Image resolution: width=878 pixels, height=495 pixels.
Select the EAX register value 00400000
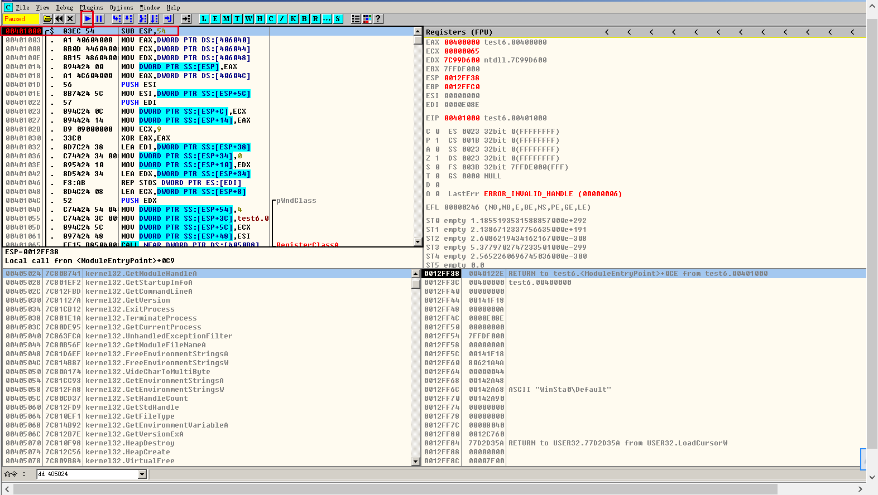pos(462,42)
